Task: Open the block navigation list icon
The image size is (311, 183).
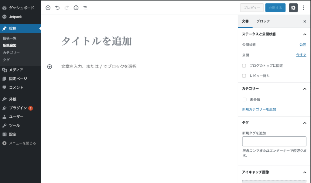Action: [85, 8]
